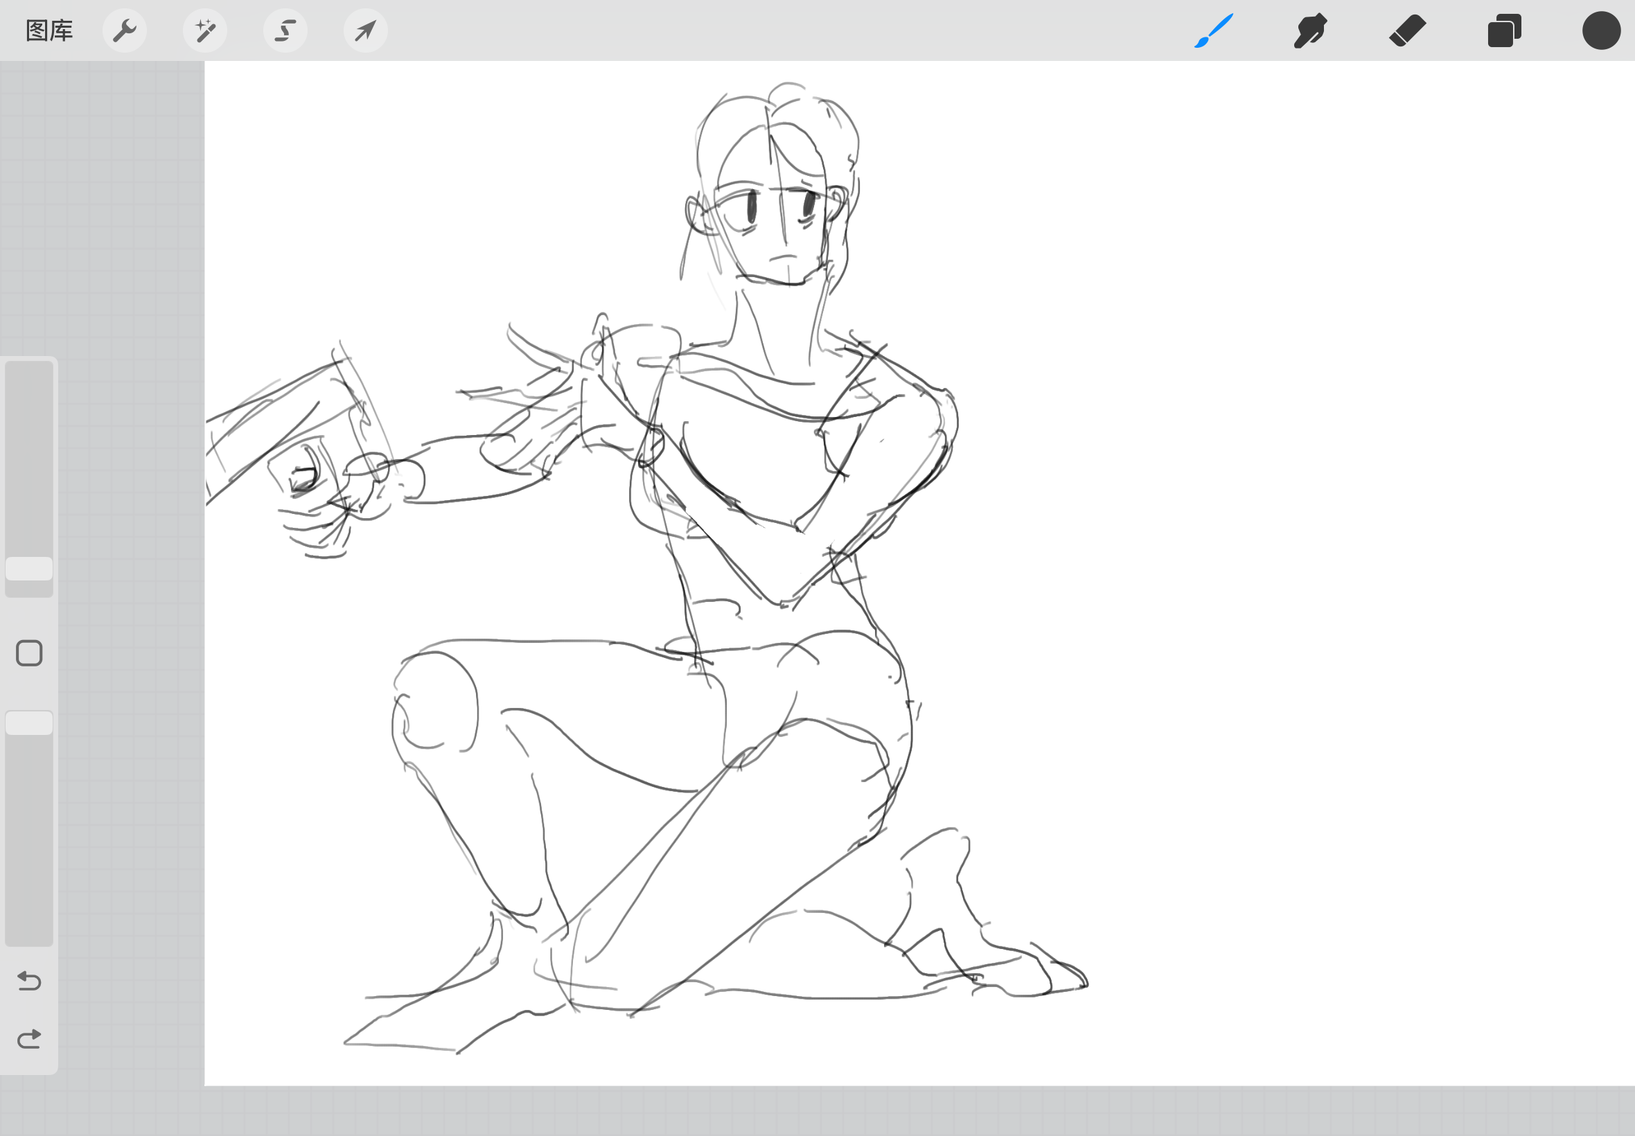Activate the Transform arrow tool

365,30
